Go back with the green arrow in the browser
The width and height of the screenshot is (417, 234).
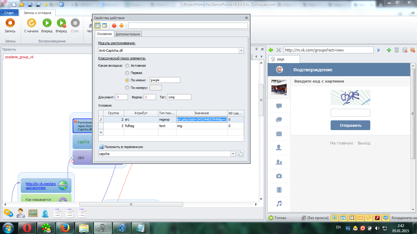(x=271, y=50)
